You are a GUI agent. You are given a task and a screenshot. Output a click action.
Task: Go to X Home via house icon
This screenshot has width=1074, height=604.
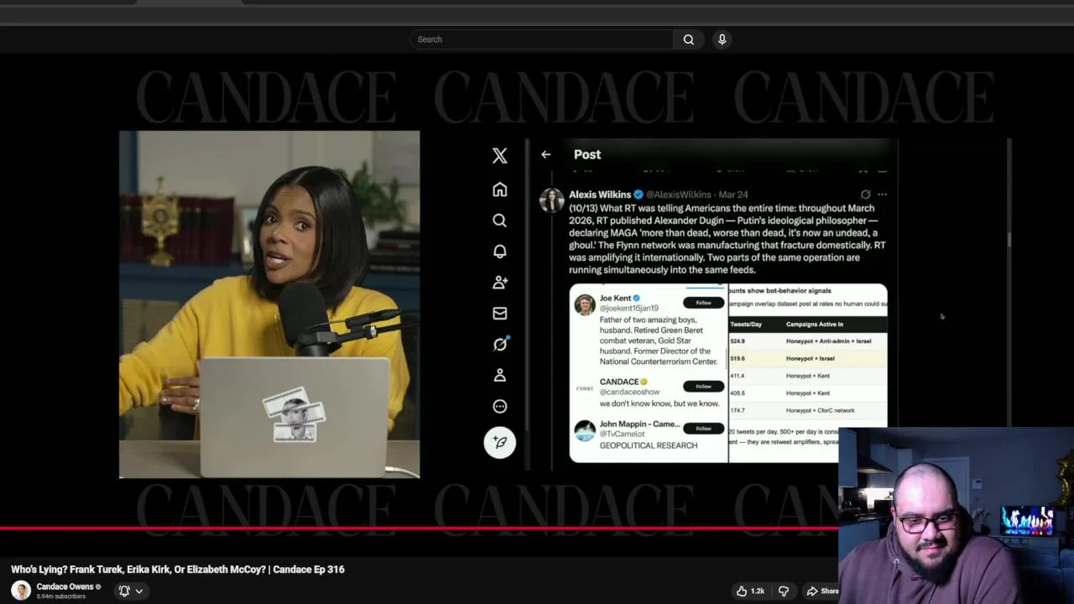(500, 190)
